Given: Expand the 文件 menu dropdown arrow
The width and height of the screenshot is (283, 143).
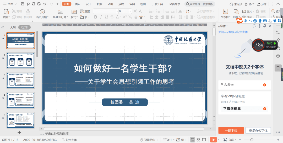Looking at the screenshot, I should (x=16, y=4).
